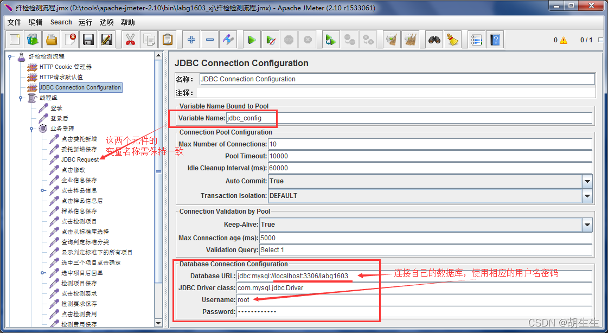Paste with the clipboard icon
Viewport: 608px width, 333px height.
[x=168, y=40]
